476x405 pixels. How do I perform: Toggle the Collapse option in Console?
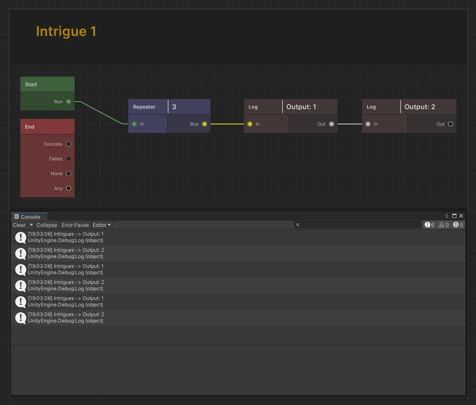tap(47, 225)
